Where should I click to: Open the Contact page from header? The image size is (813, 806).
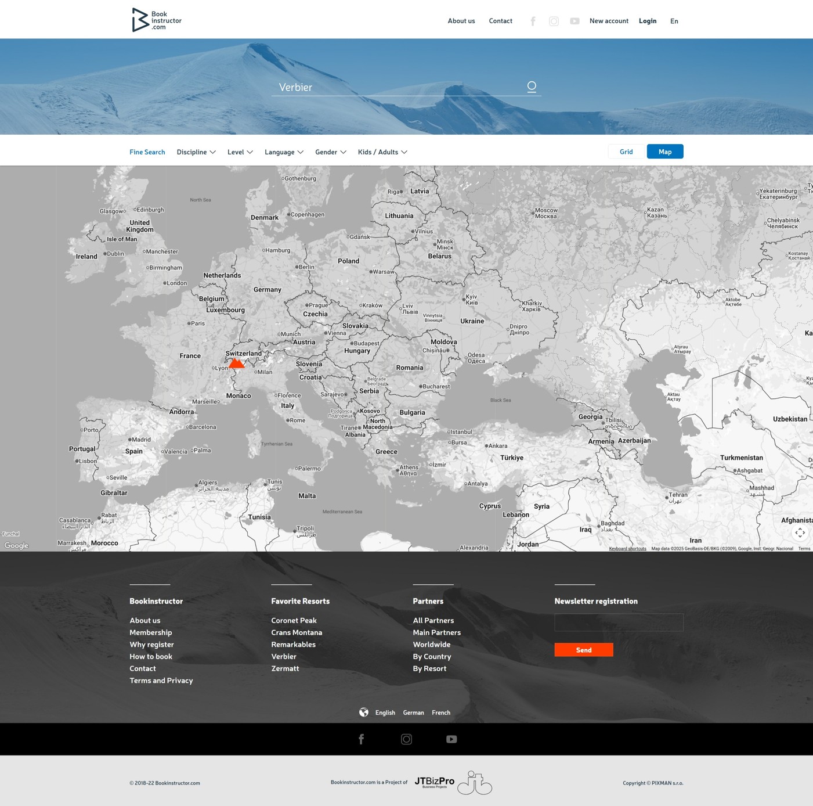click(500, 21)
